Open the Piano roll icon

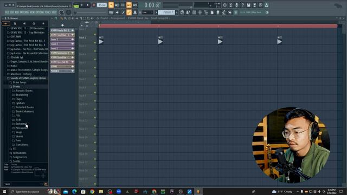coord(188,12)
